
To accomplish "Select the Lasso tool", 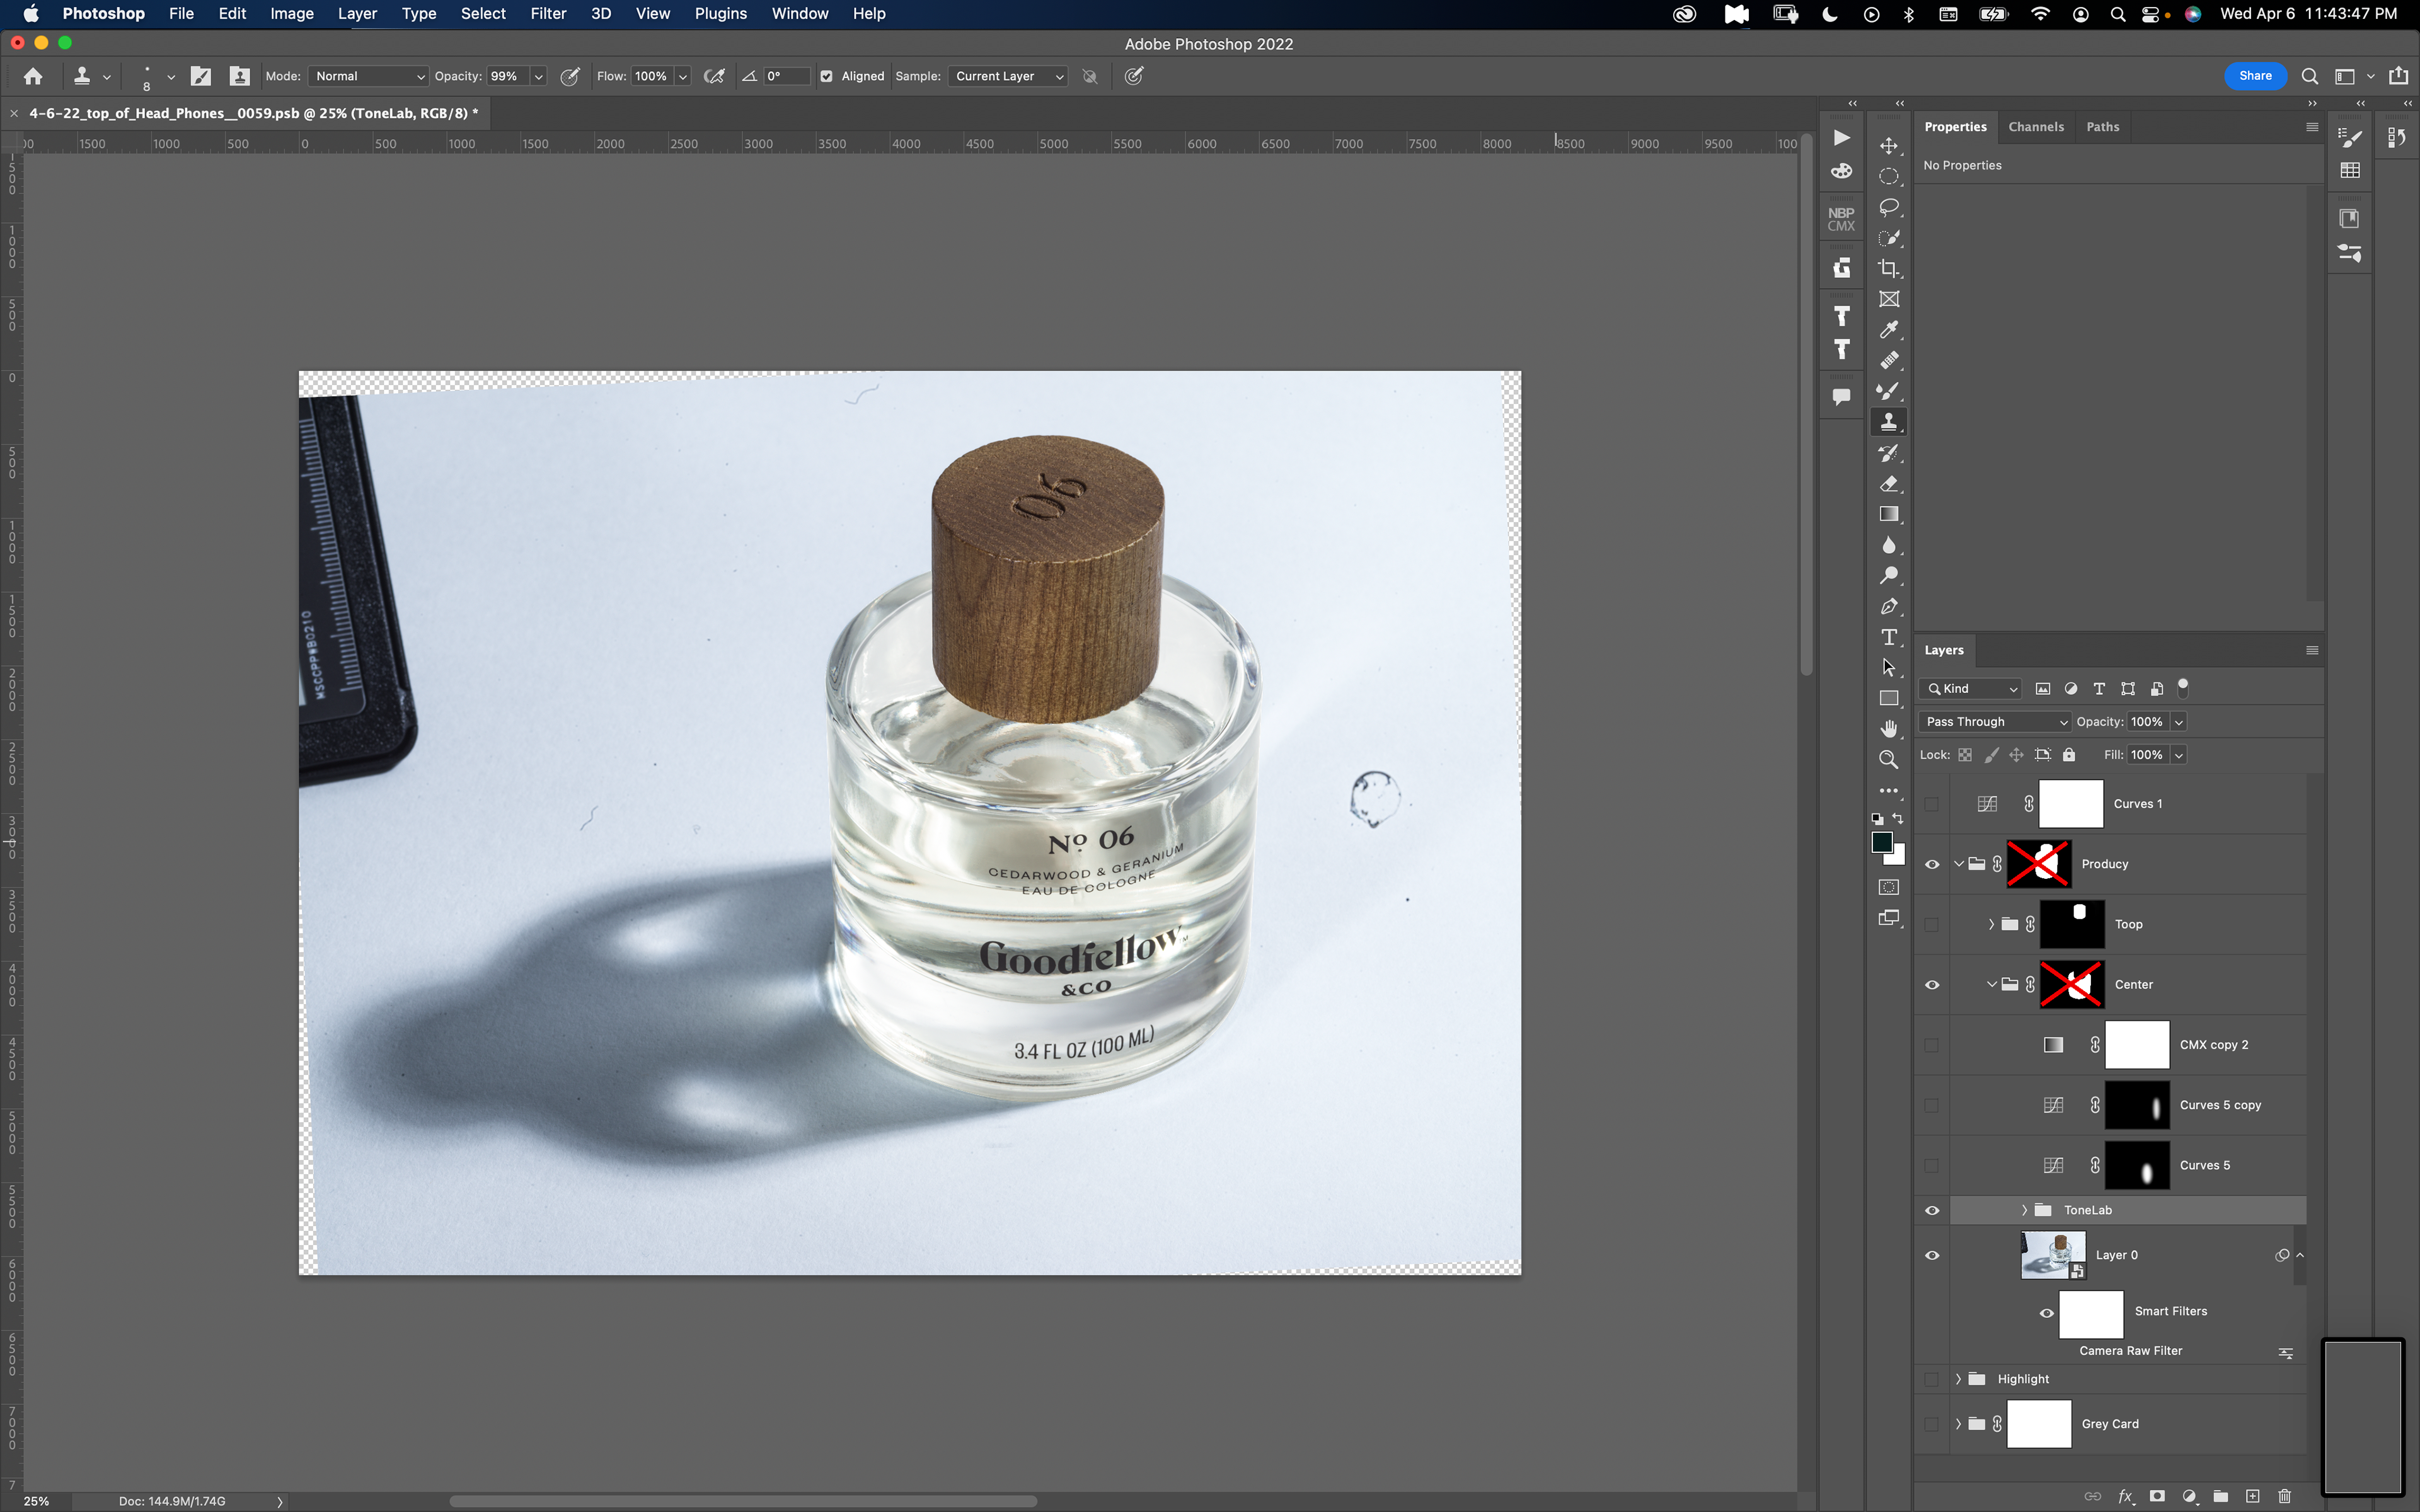I will click(1888, 207).
